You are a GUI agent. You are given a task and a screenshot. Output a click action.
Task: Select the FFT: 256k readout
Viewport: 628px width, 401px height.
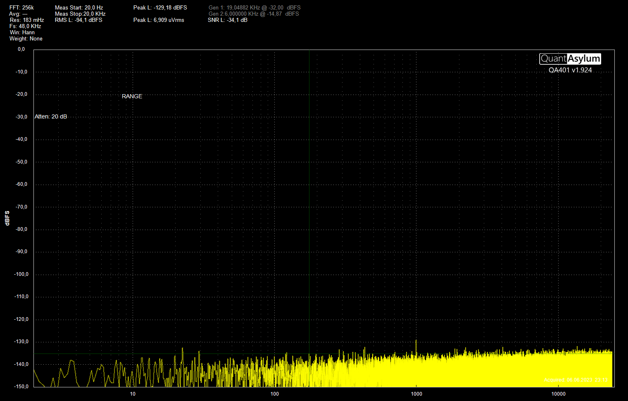(x=21, y=8)
